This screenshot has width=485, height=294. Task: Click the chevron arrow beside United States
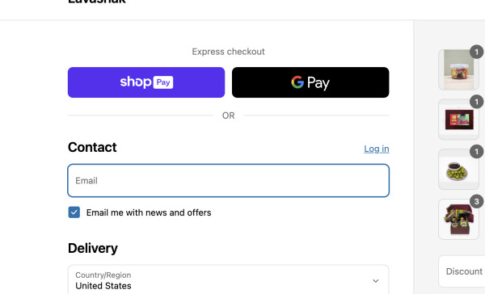pos(376,281)
